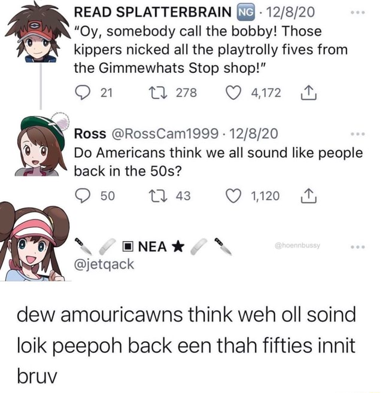Reply to Ross's tweet
Image resolution: width=383 pixels, height=393 pixels.
tap(83, 196)
